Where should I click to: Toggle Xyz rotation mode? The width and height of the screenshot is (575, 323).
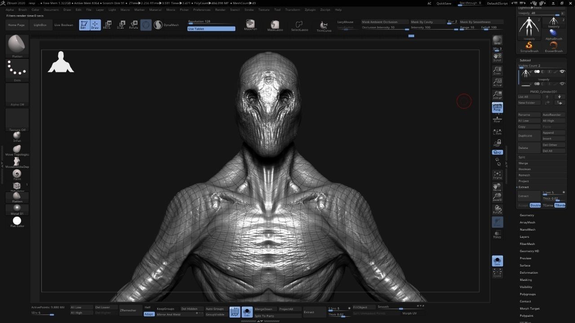point(497,153)
